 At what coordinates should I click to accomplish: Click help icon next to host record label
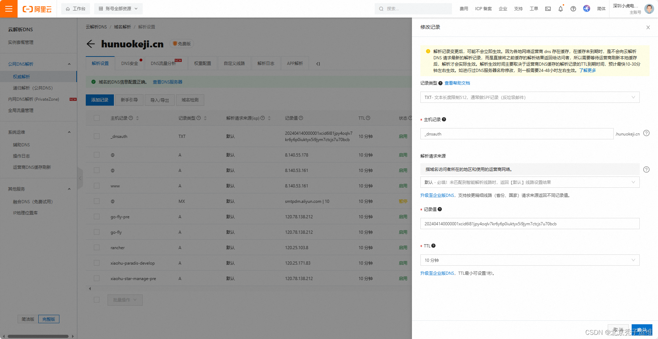click(444, 119)
